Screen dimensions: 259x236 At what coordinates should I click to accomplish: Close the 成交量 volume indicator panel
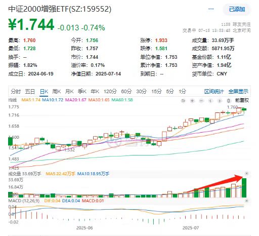coord(246,173)
